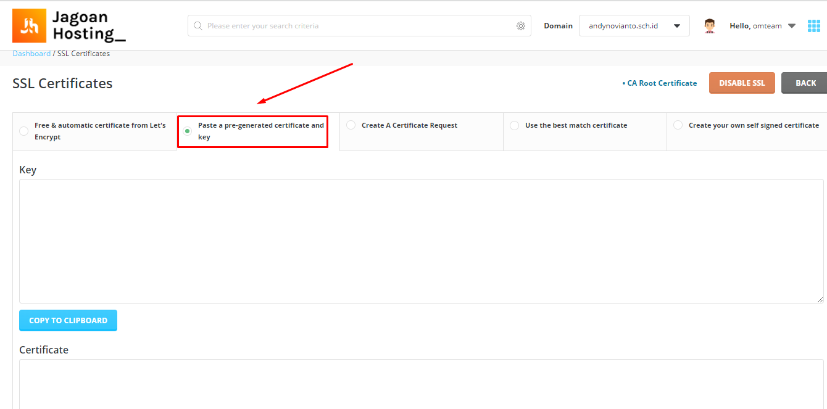The image size is (827, 409).
Task: Select Create A Certificate Request option
Action: [x=351, y=125]
